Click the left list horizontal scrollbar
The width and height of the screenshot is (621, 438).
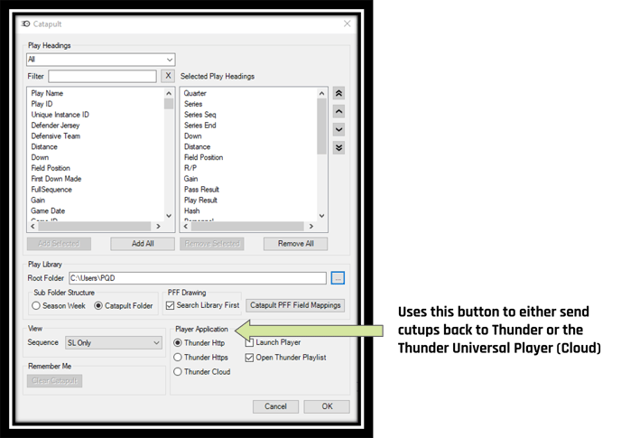click(x=95, y=227)
